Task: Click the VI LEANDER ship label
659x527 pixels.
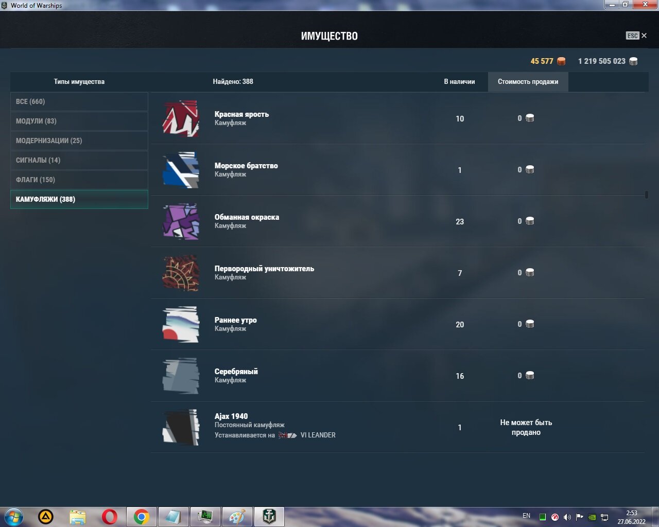Action: pos(318,435)
